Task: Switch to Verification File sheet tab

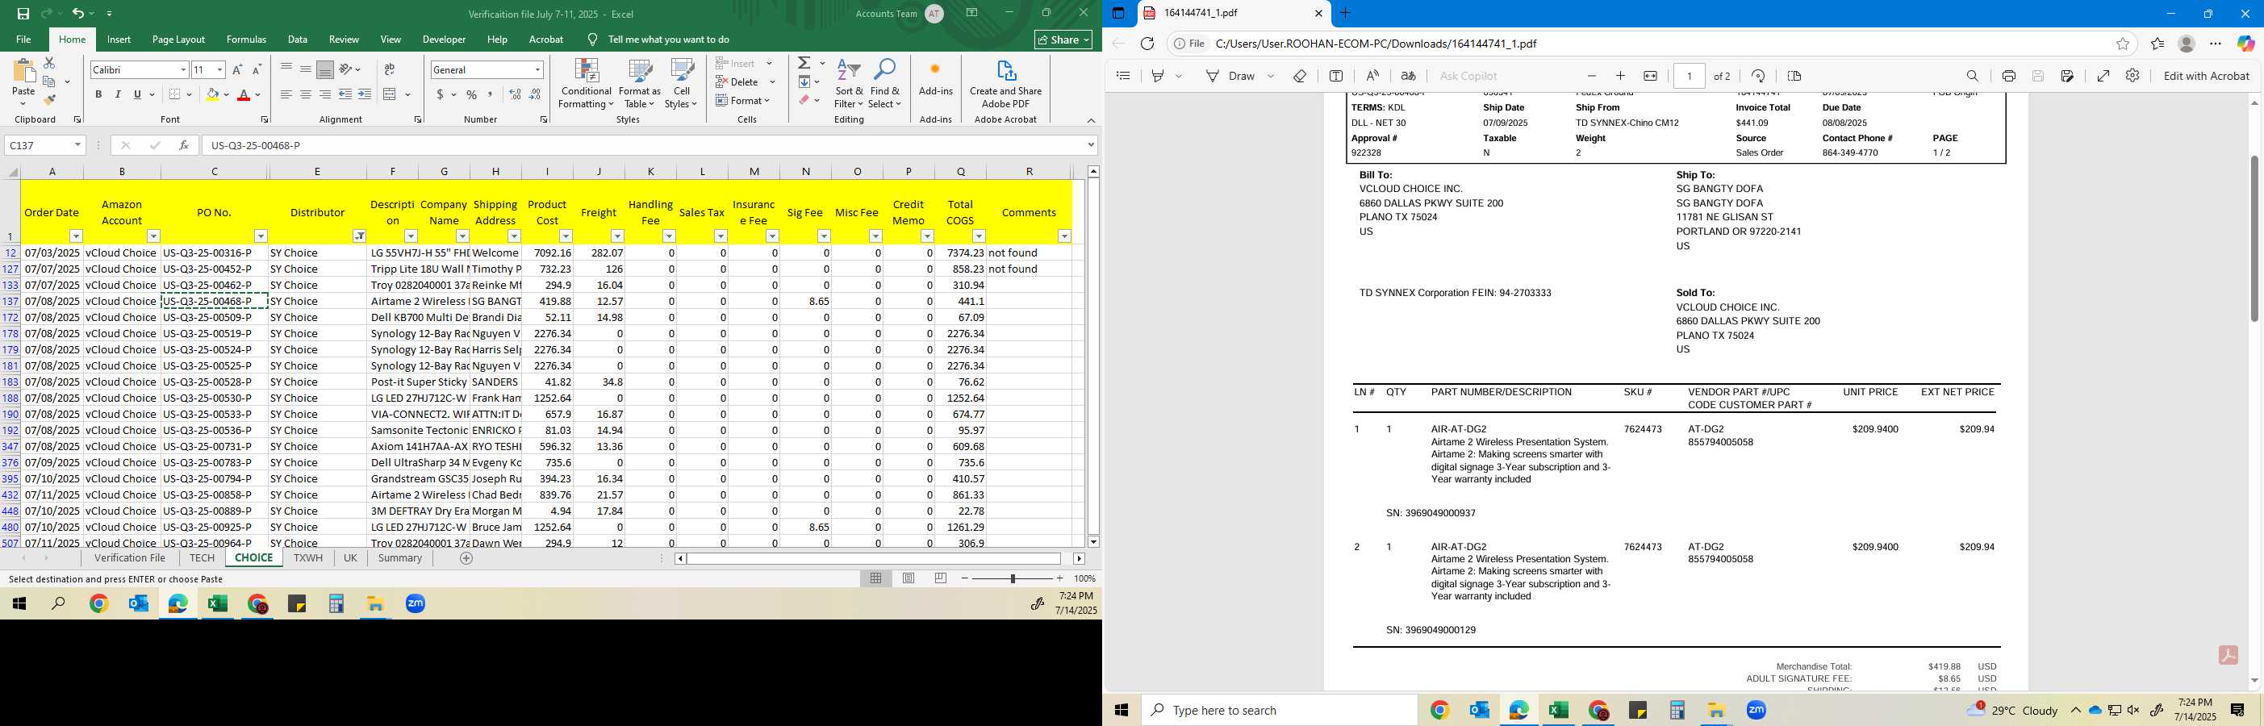Action: (130, 558)
